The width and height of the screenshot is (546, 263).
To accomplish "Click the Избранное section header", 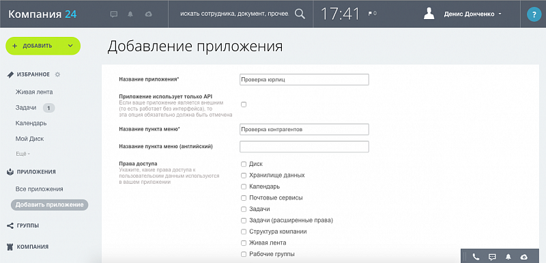I will [x=33, y=74].
